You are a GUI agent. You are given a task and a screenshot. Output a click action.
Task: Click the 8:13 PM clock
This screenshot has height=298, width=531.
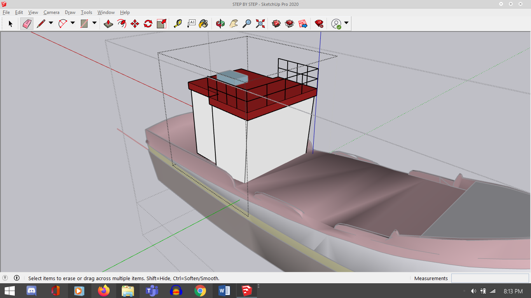[513, 291]
